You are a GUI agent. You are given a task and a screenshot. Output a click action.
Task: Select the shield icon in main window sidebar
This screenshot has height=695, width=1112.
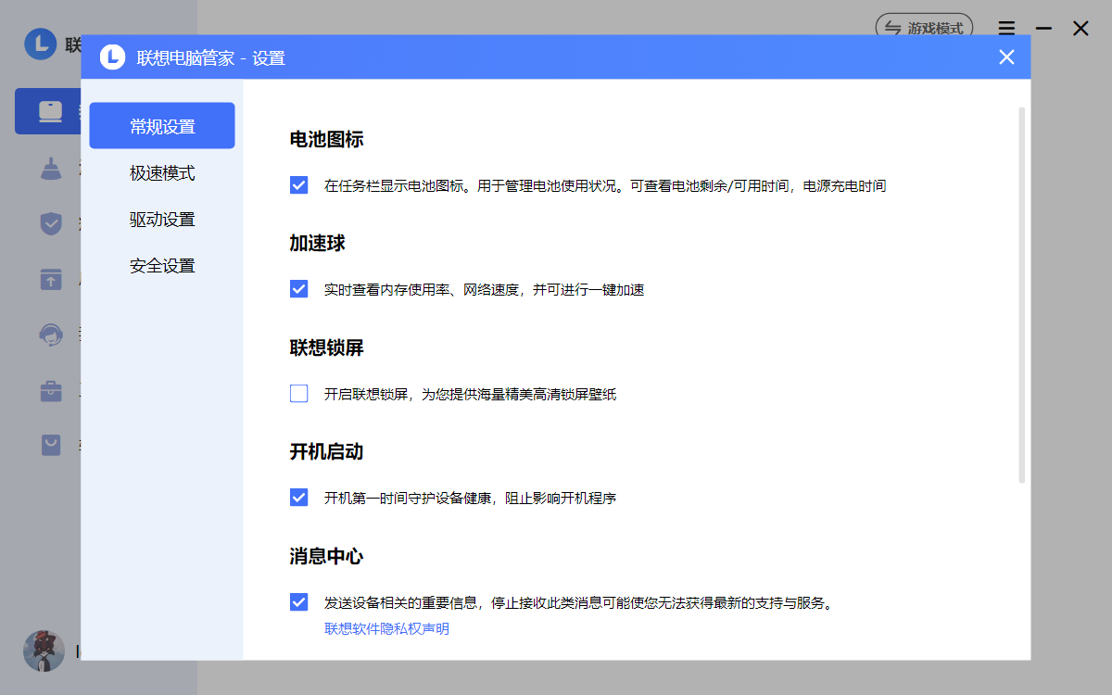point(50,223)
